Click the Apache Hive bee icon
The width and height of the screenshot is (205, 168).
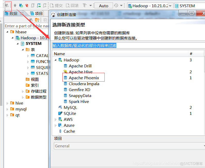[65, 71]
